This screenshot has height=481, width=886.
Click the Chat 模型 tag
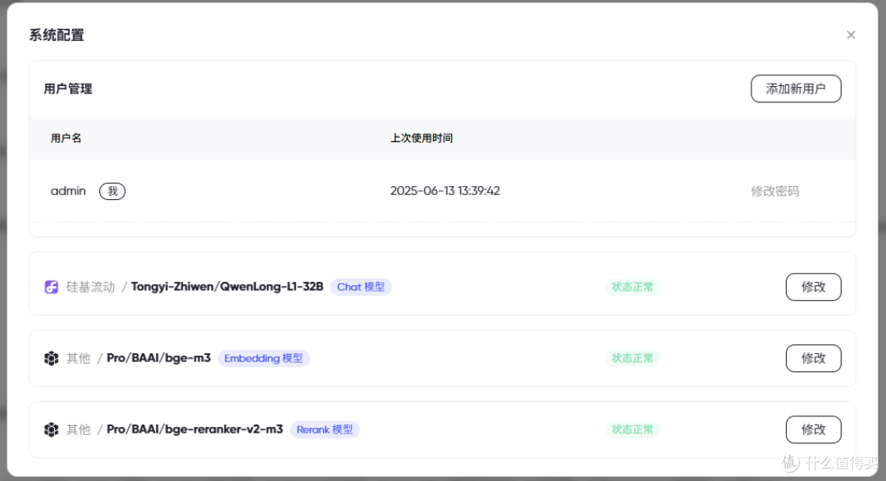pyautogui.click(x=361, y=287)
